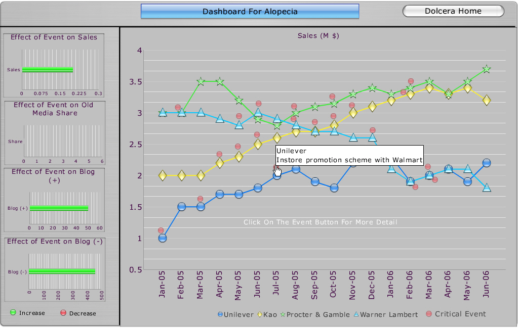Click Unilever's Jun-06 circle data point
The height and width of the screenshot is (328, 518).
487,163
